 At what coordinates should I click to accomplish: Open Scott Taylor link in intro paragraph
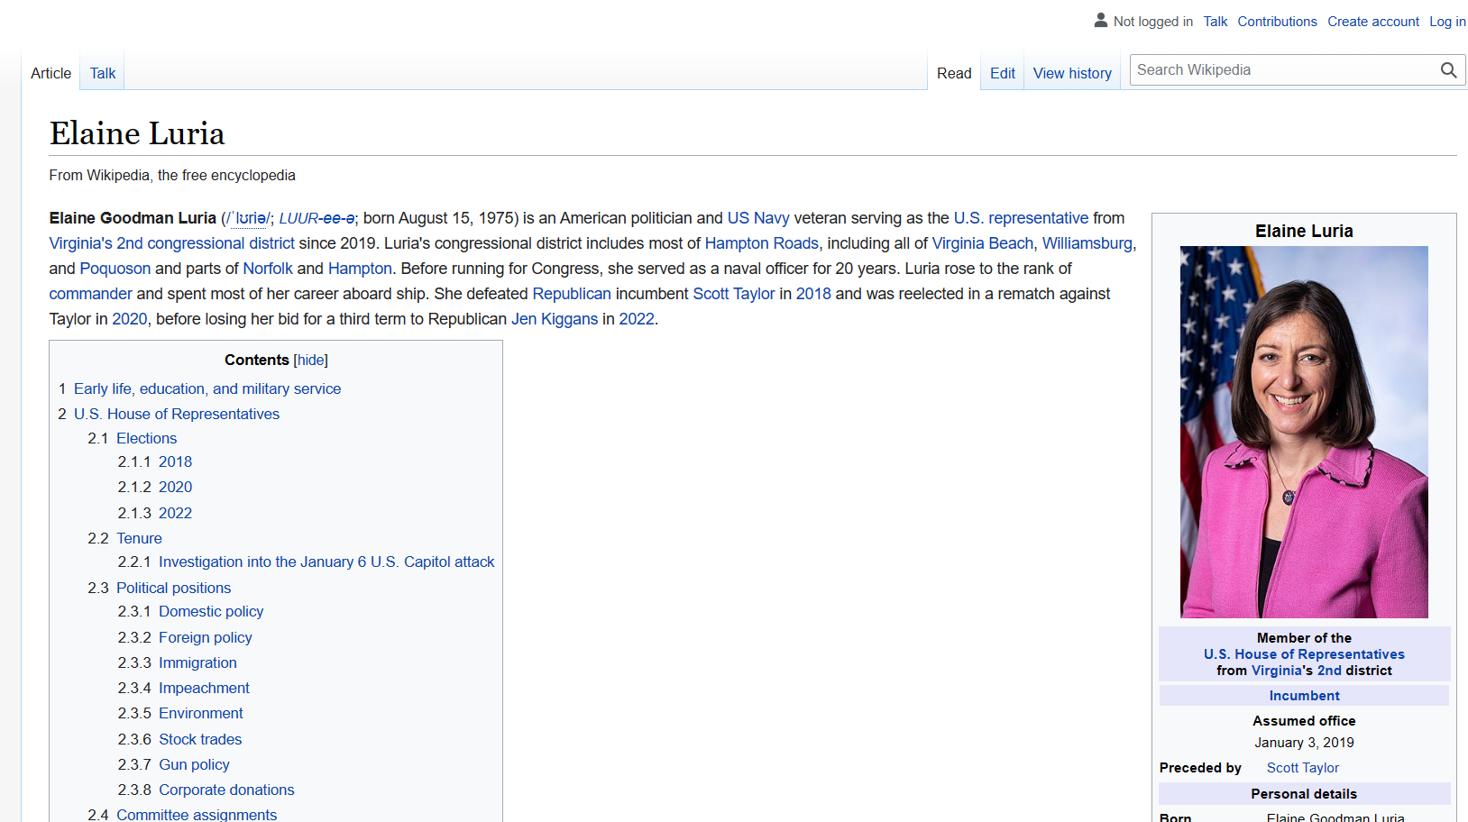click(733, 294)
